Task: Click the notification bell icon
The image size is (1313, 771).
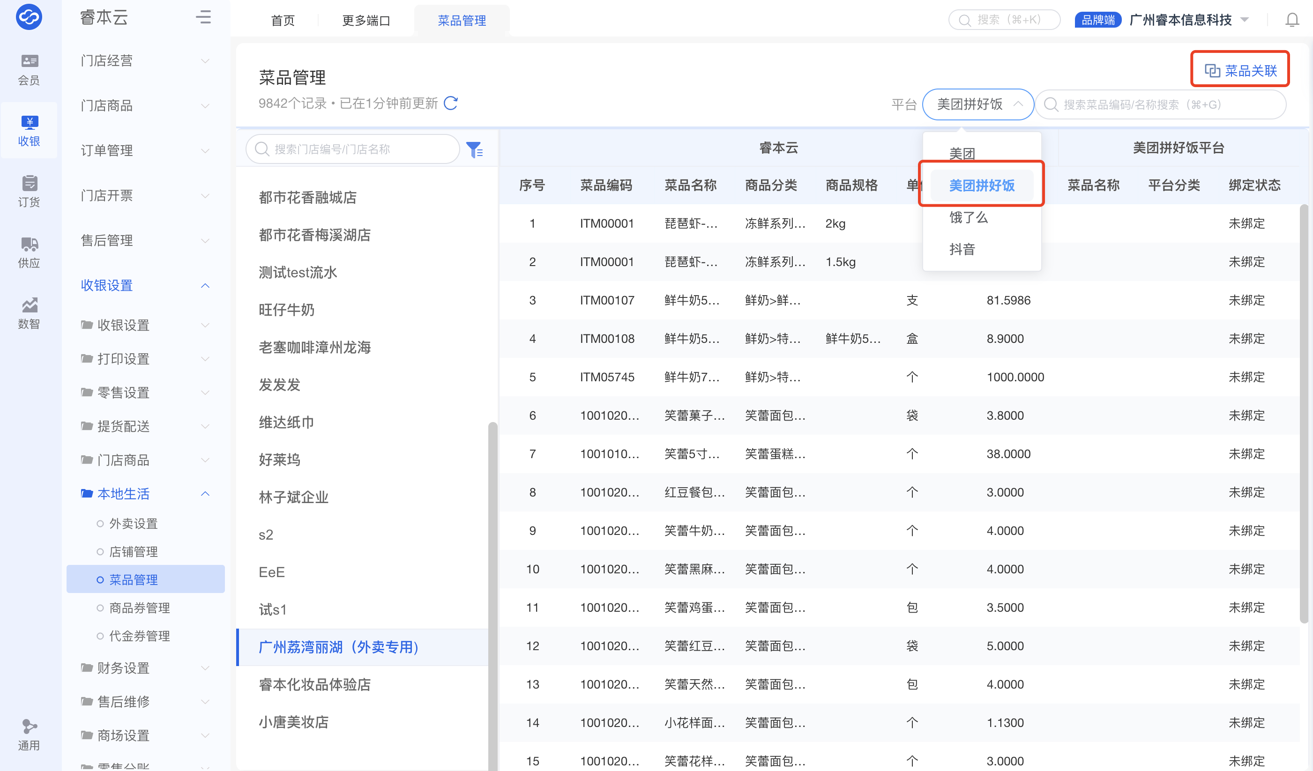Action: (x=1291, y=20)
